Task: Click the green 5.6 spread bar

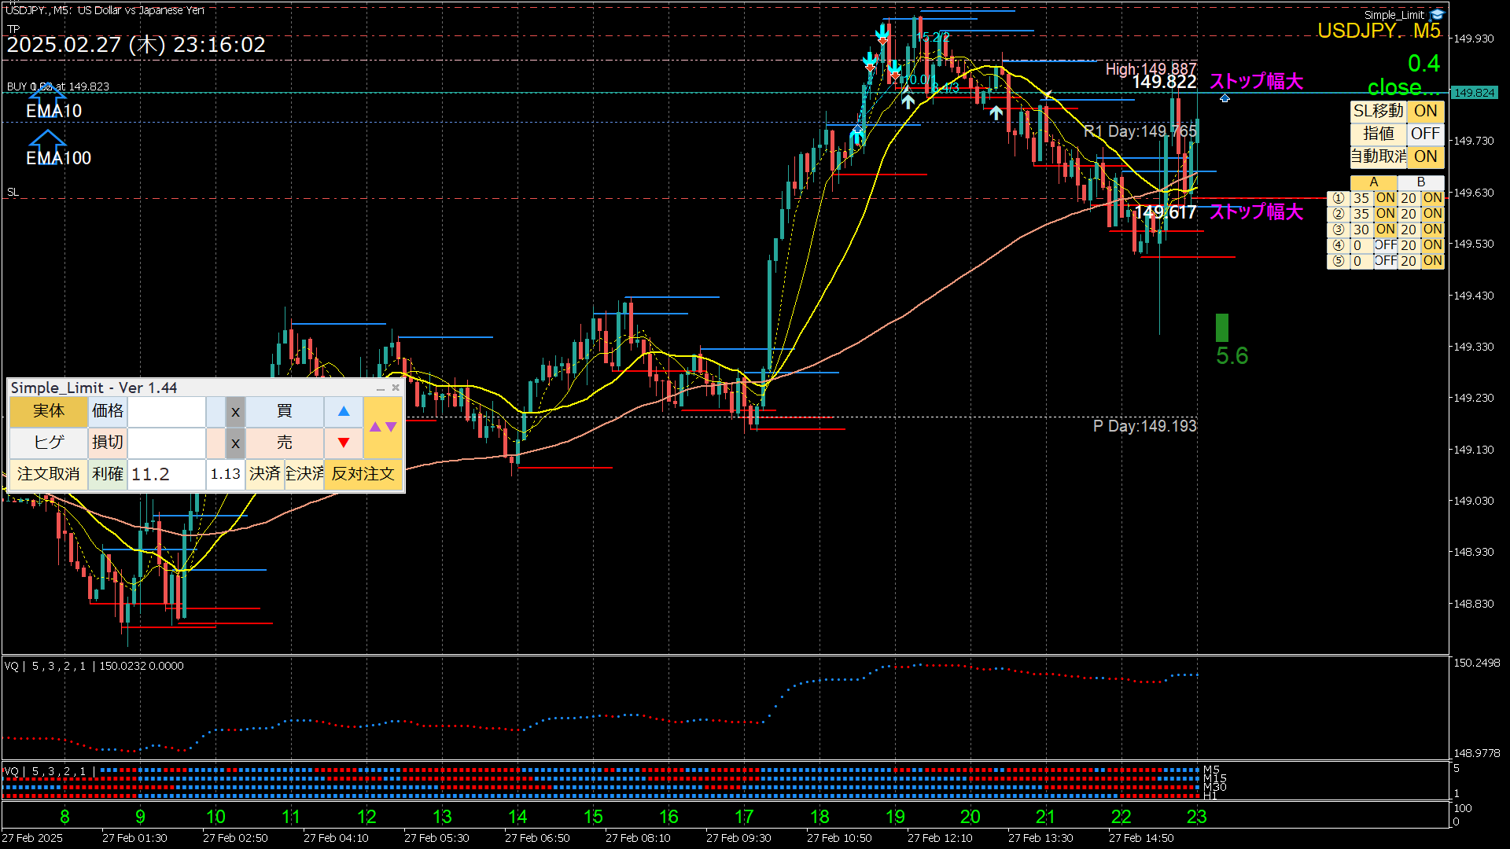Action: tap(1221, 328)
